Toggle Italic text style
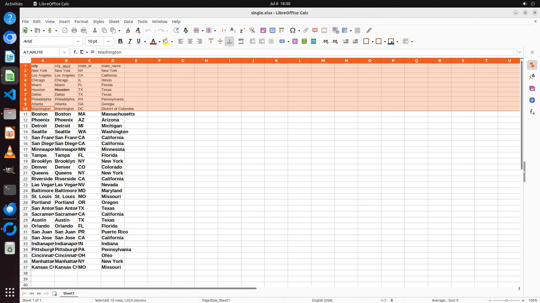The height and width of the screenshot is (303, 540). tap(130, 42)
